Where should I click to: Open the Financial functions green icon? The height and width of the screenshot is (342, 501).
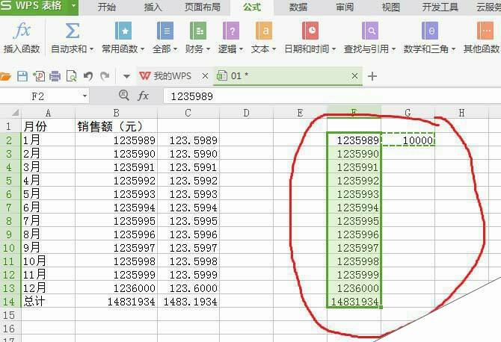(x=197, y=31)
